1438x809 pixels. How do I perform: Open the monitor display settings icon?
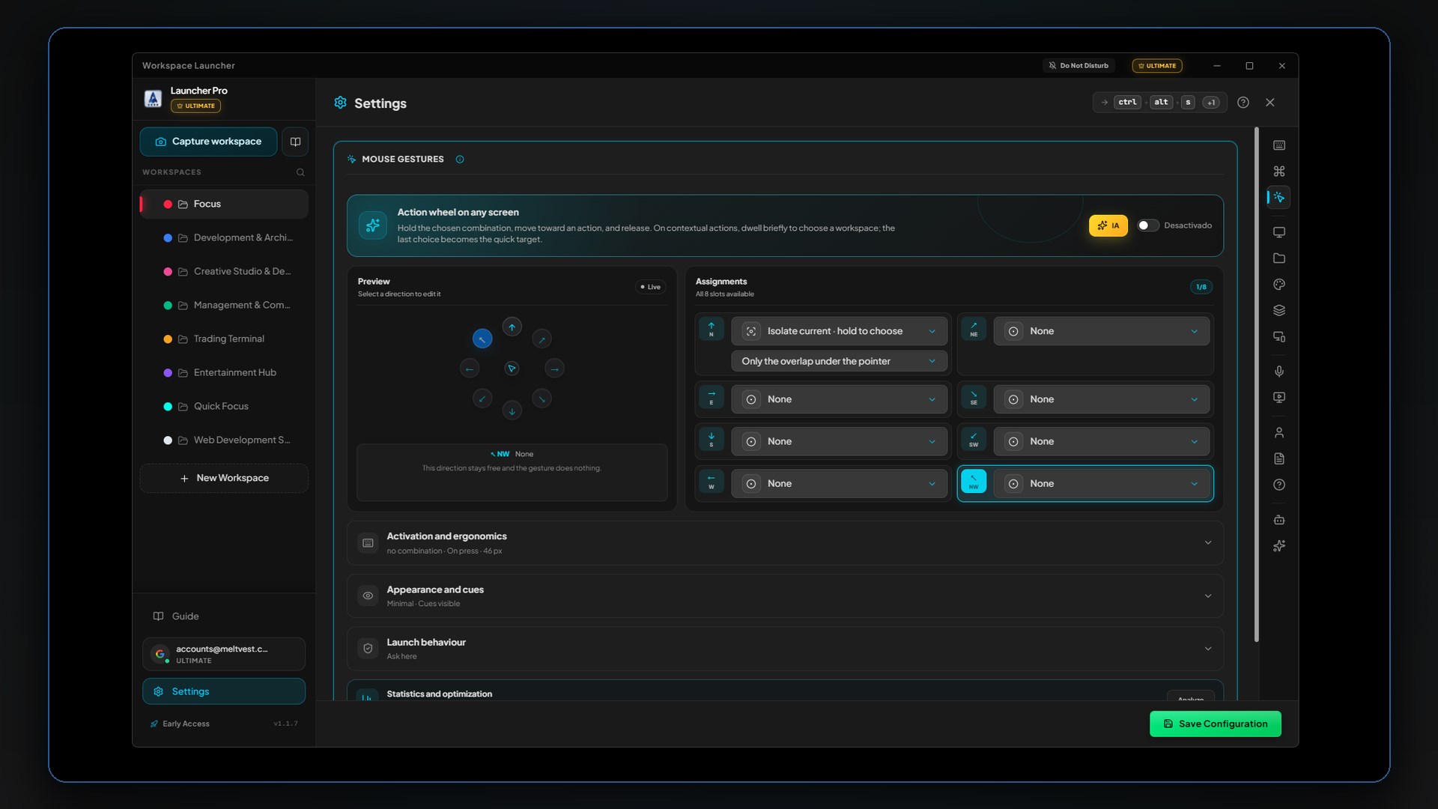tap(1278, 232)
